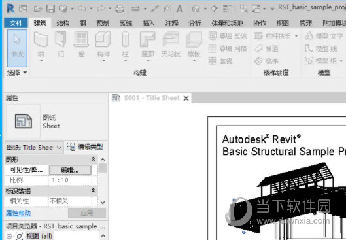Select the Text 'A' tool in quick access
This screenshot has width=346, height=240.
click(x=180, y=9)
